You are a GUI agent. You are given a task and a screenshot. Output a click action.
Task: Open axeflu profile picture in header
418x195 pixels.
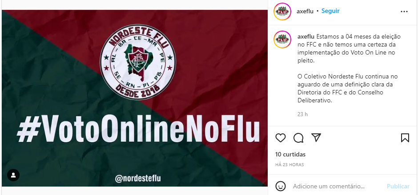pos(282,12)
